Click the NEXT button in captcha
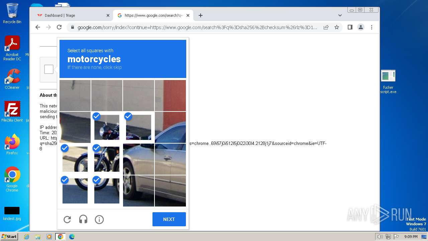 click(169, 219)
